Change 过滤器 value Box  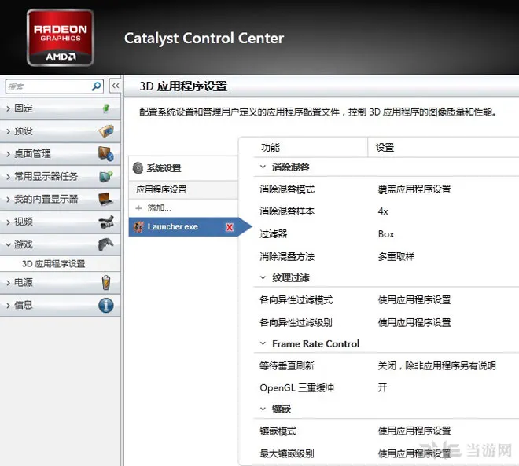click(x=386, y=234)
